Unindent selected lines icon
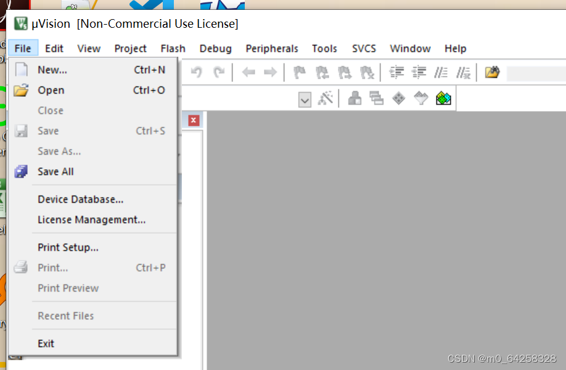This screenshot has width=566, height=370. click(x=419, y=72)
